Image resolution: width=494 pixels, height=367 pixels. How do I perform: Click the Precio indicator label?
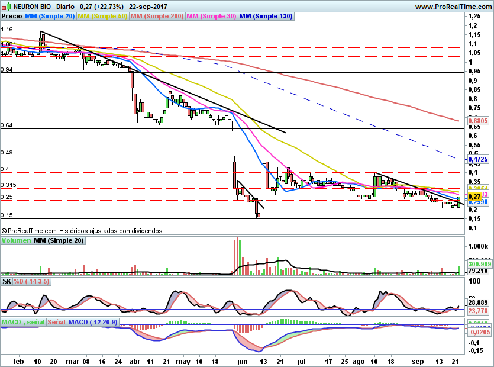[12, 17]
